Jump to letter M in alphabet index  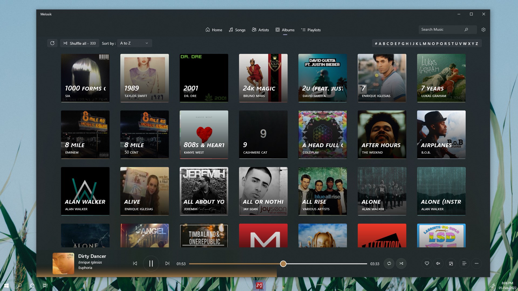point(425,43)
